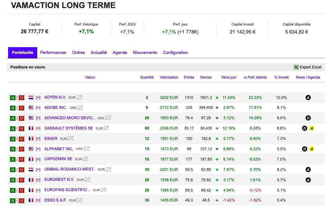
Task: Click the red V sell icon for ALPHABET INC.
Action: 21,149
